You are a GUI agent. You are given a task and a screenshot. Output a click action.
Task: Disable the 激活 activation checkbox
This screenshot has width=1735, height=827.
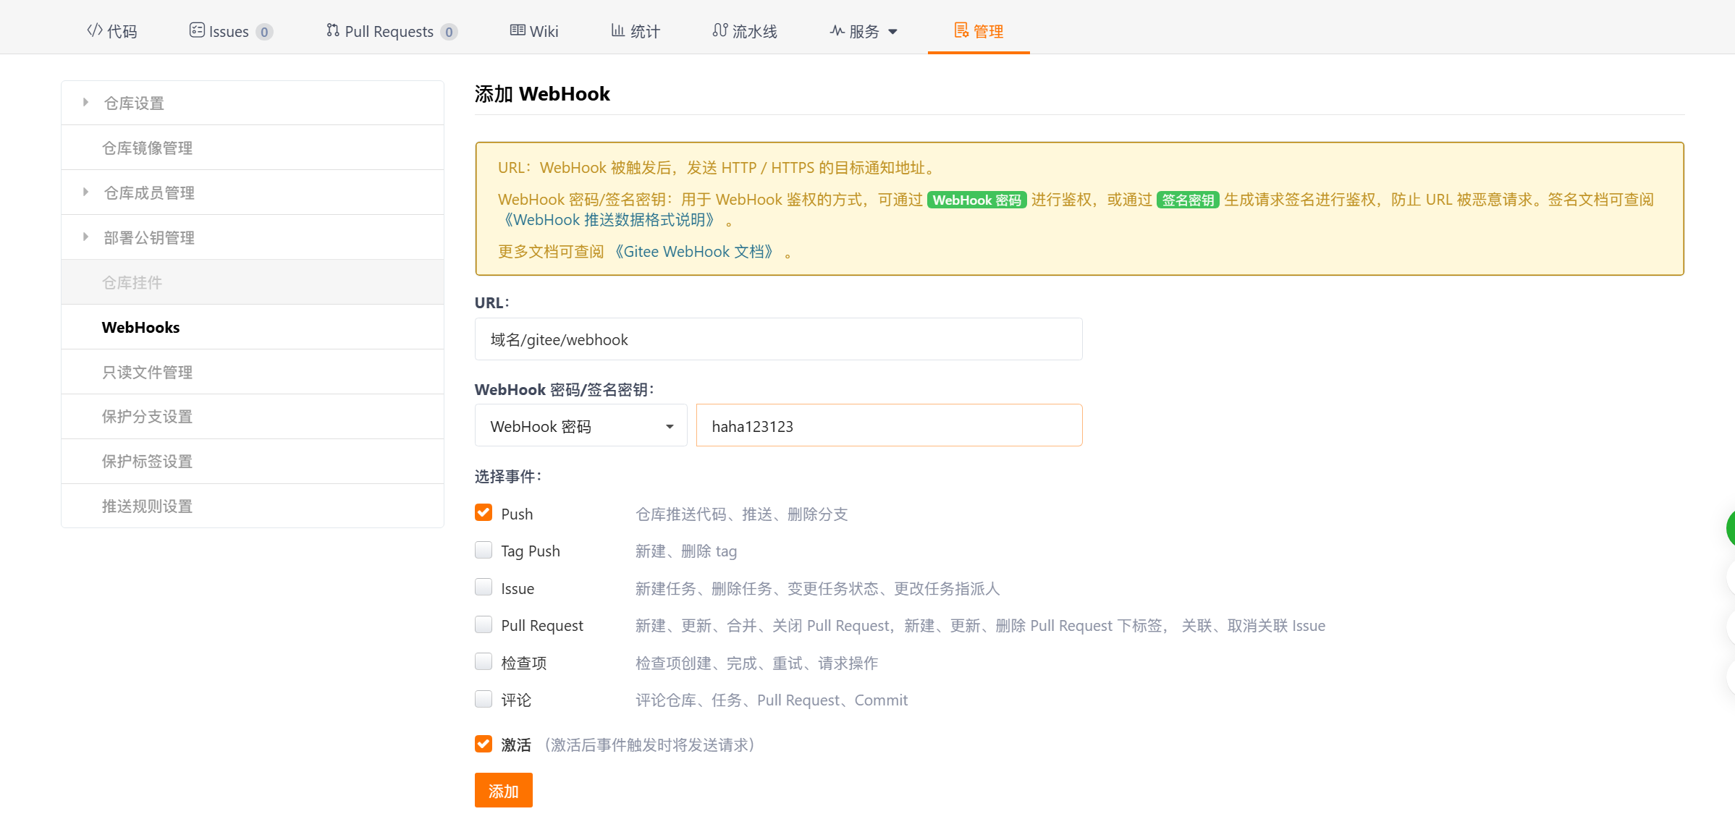tap(484, 743)
